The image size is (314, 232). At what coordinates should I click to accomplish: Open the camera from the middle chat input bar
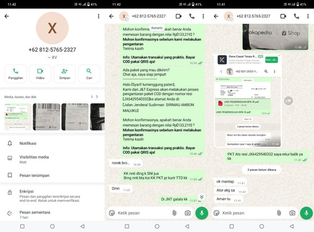coord(188,213)
